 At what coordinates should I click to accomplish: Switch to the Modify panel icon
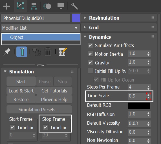[20, 6]
